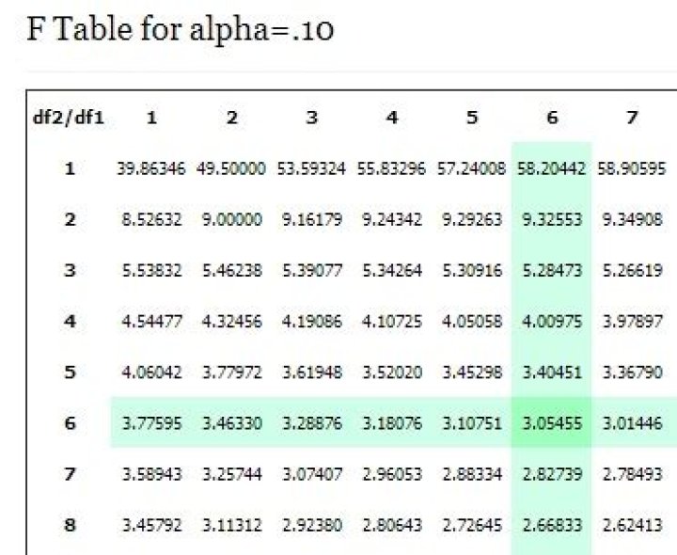
Task: Select the value 39.86346
Action: [150, 169]
